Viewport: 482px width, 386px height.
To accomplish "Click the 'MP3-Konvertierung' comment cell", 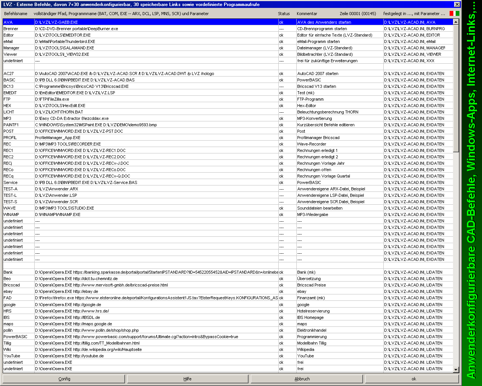I will (x=340, y=118).
